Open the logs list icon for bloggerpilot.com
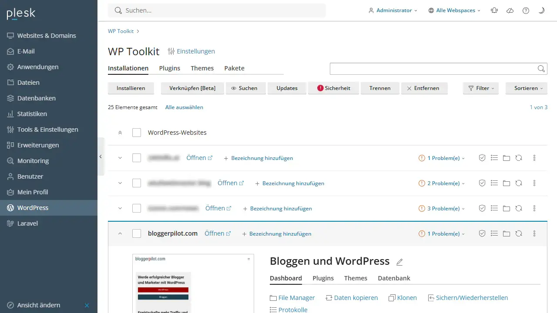 tap(494, 234)
